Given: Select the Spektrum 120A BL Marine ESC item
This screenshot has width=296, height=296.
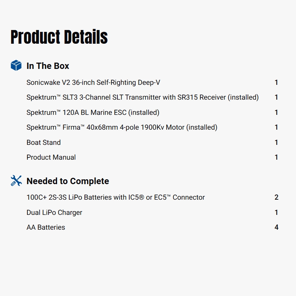Looking at the screenshot, I should pyautogui.click(x=93, y=112).
